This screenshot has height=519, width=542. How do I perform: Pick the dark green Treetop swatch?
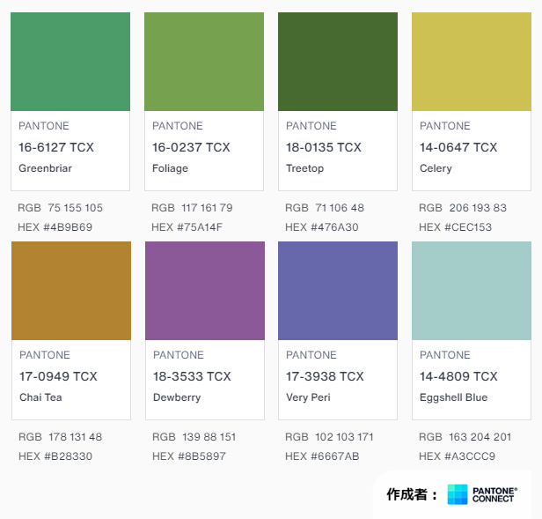coord(338,62)
